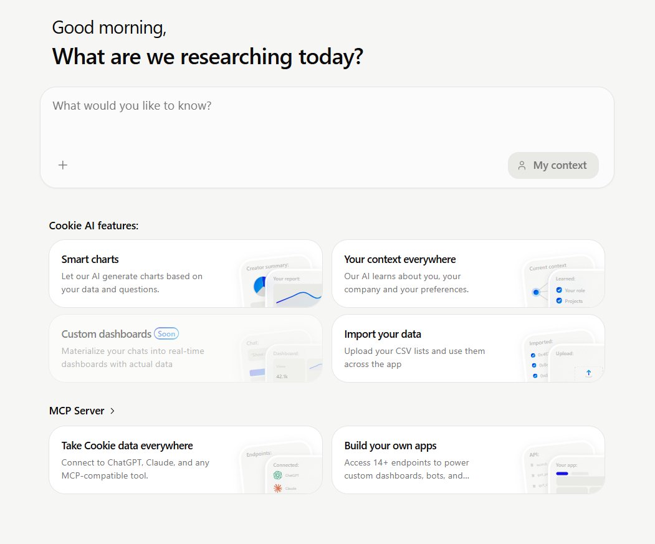Viewport: 655px width, 544px height.
Task: Click the 'Projects' checkmark icon
Action: point(559,301)
